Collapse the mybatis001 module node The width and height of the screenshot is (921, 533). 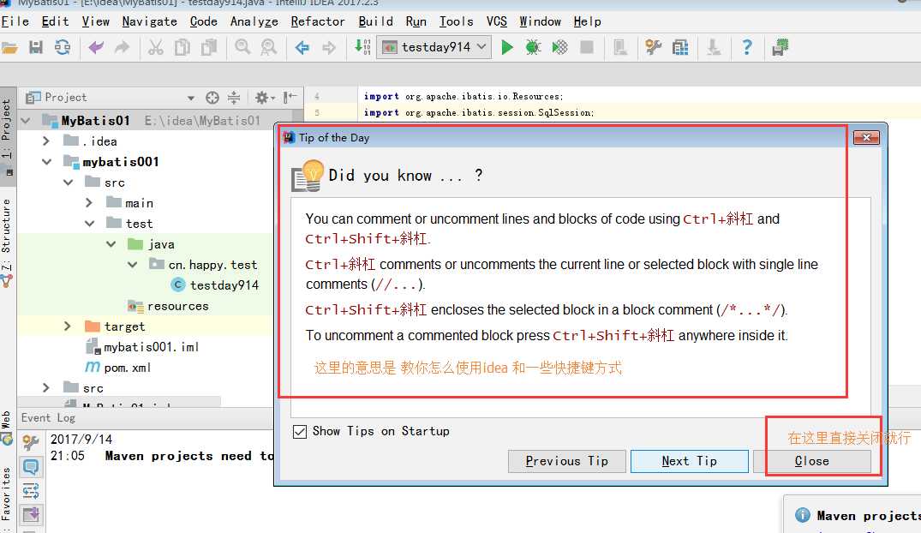pyautogui.click(x=46, y=162)
